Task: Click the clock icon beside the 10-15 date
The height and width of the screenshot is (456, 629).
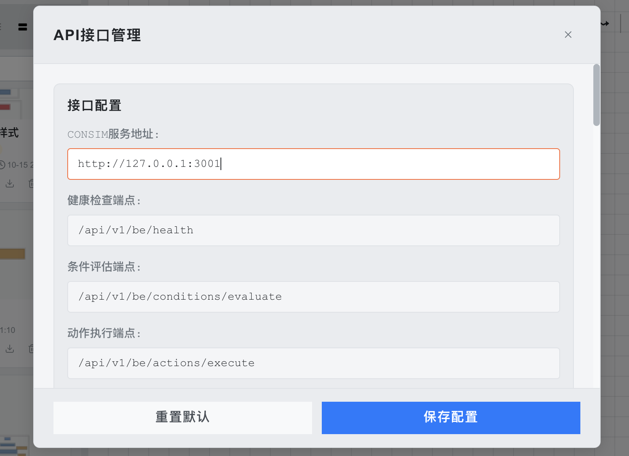Action: (3, 165)
